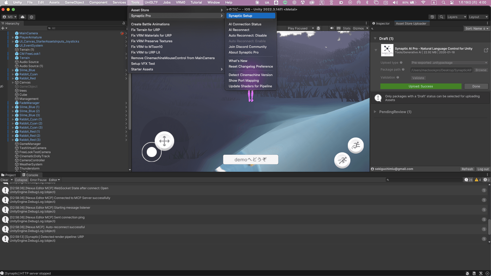Enable Error Pause in the Console
Viewport: 491px width, 276px height.
coord(38,180)
